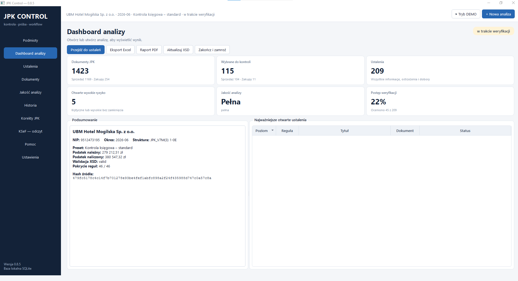Click the Wybrane do kontroli 115 card
Image resolution: width=518 pixels, height=281 pixels.
(290, 70)
